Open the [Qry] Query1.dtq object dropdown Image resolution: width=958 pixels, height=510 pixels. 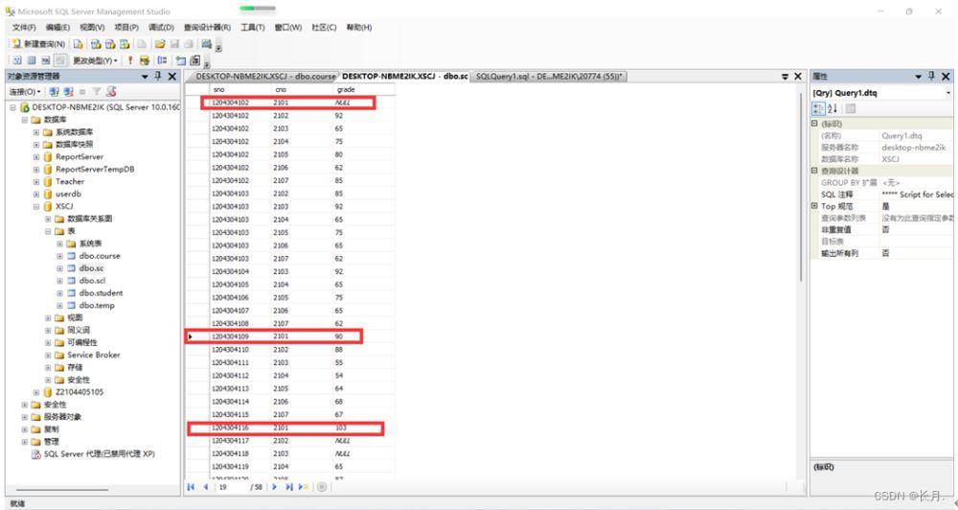click(947, 93)
